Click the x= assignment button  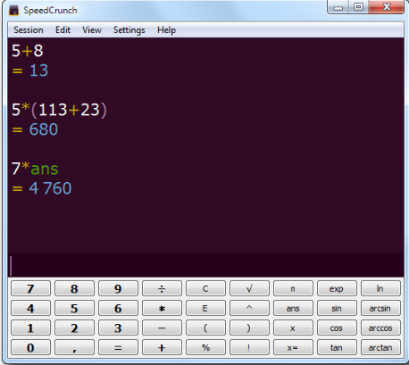[x=293, y=347]
